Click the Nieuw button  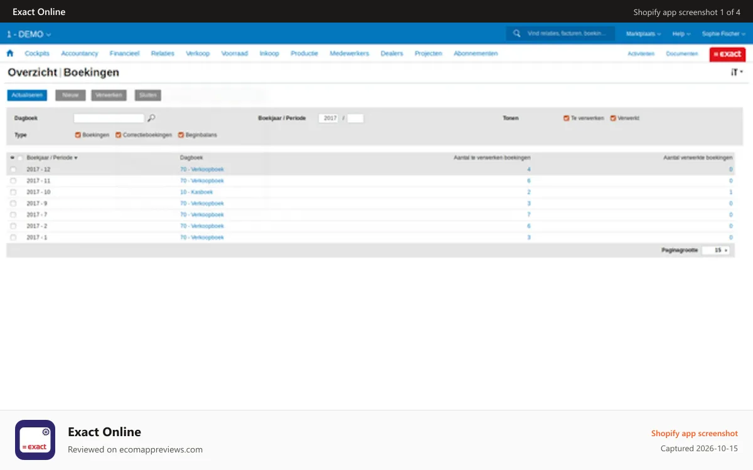pos(70,95)
